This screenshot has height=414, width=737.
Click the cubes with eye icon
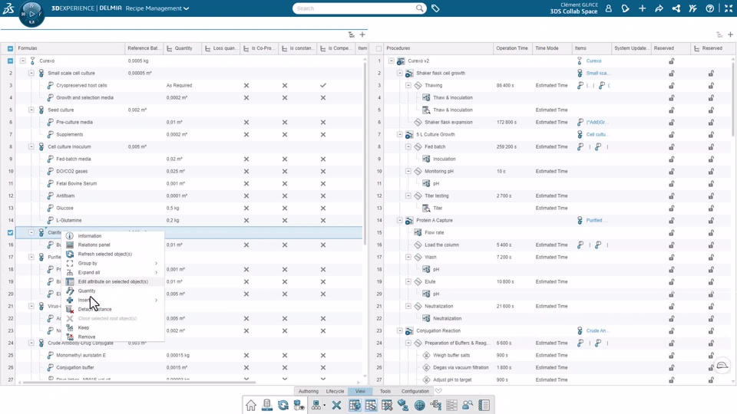point(299,405)
